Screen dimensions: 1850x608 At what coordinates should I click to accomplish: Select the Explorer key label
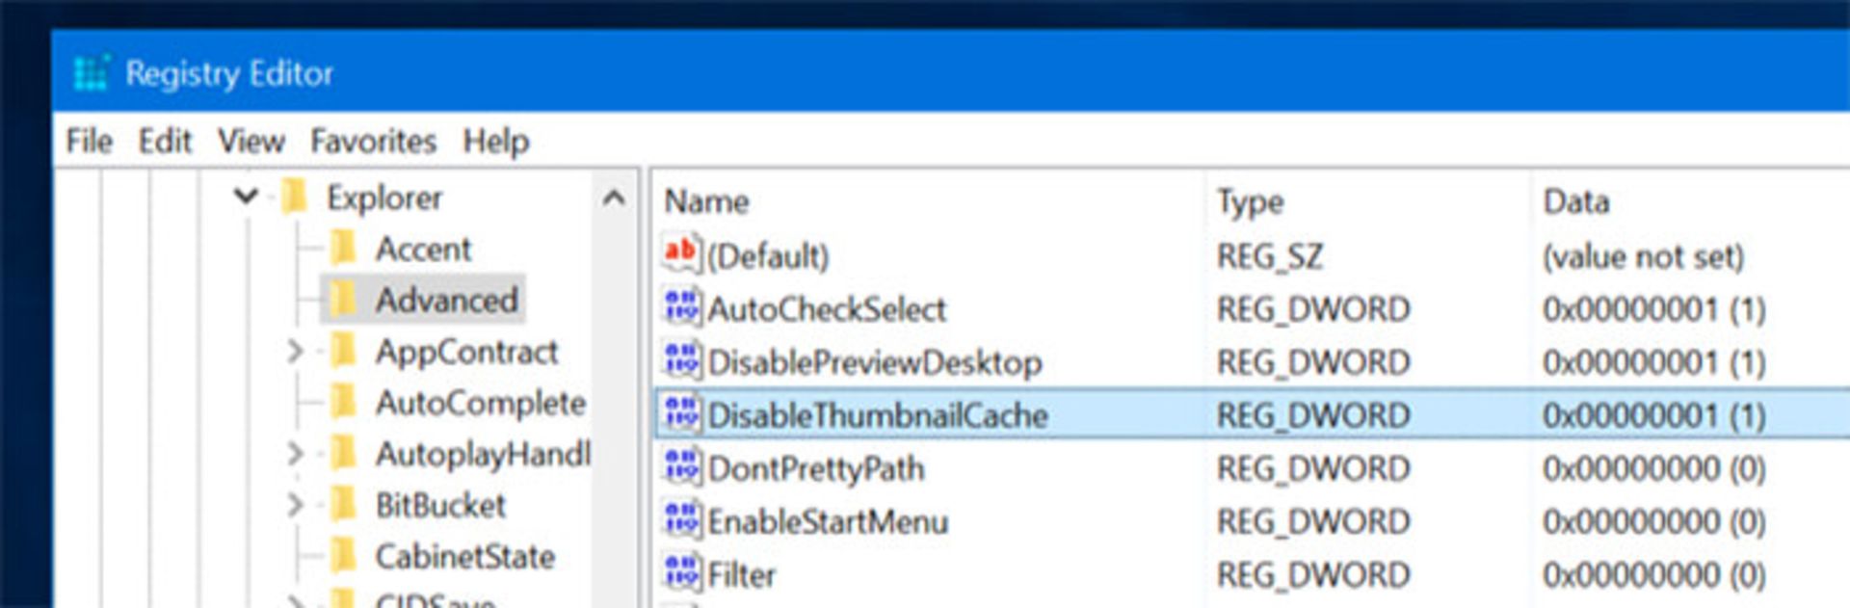pyautogui.click(x=384, y=198)
